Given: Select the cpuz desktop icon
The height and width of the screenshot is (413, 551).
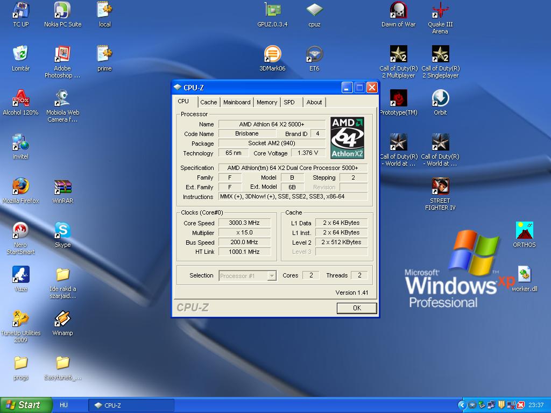Looking at the screenshot, I should point(314,14).
